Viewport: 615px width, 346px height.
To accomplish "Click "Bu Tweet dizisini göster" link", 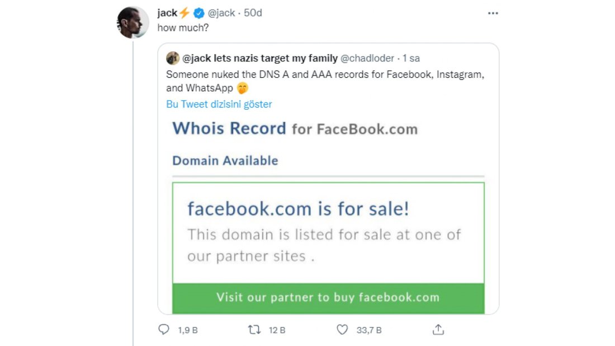I will pyautogui.click(x=219, y=104).
